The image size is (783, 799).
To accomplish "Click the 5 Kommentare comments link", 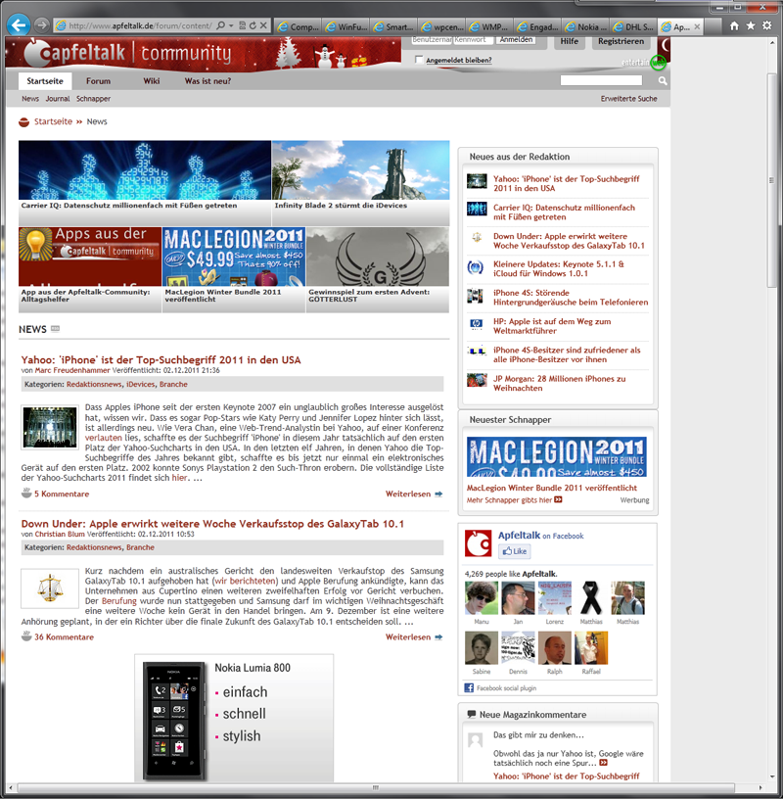I will tap(62, 493).
